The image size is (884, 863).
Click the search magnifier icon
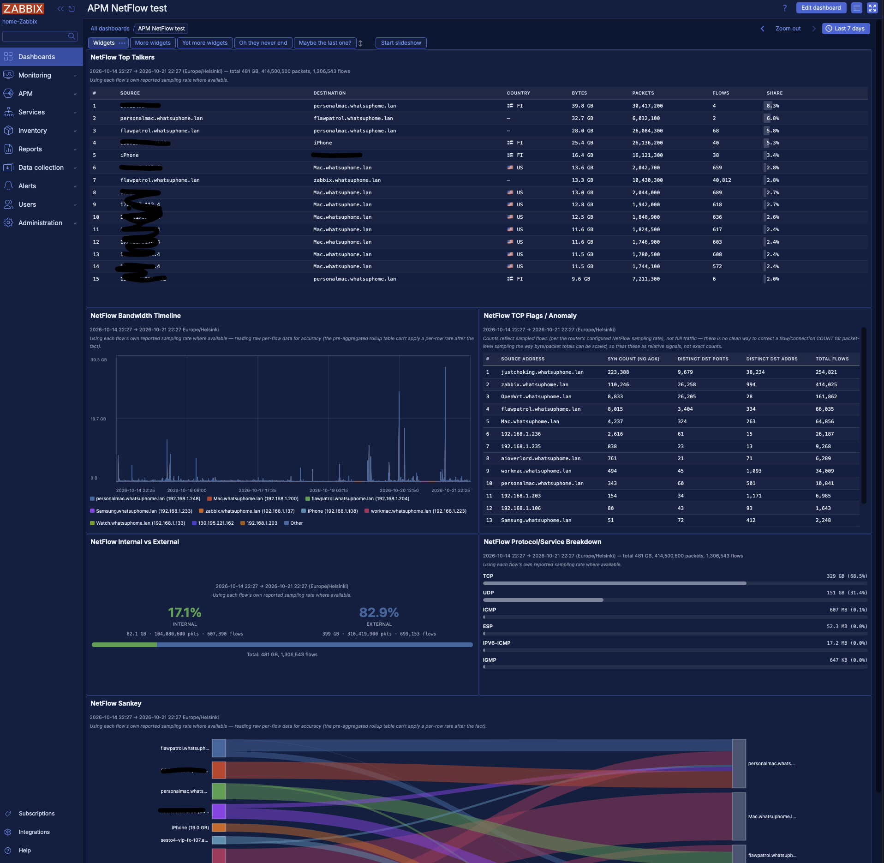pyautogui.click(x=72, y=36)
